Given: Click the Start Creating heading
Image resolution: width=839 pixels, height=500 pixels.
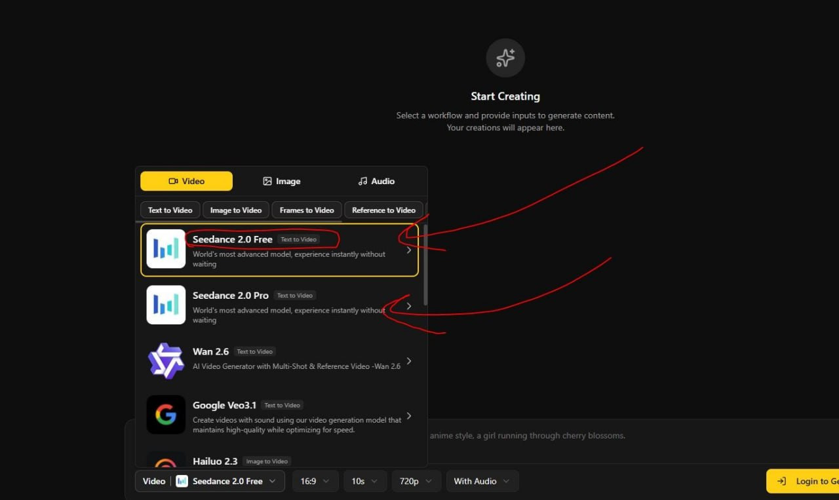Looking at the screenshot, I should click(505, 96).
